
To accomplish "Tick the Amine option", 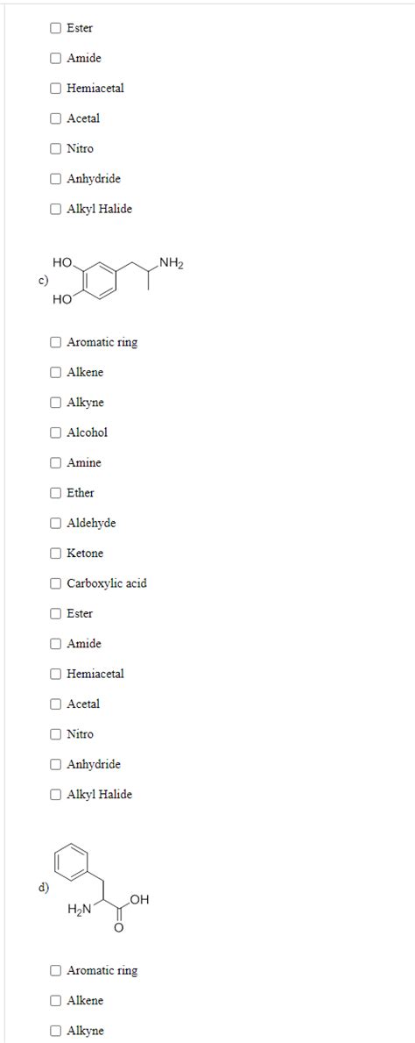I will pyautogui.click(x=56, y=462).
